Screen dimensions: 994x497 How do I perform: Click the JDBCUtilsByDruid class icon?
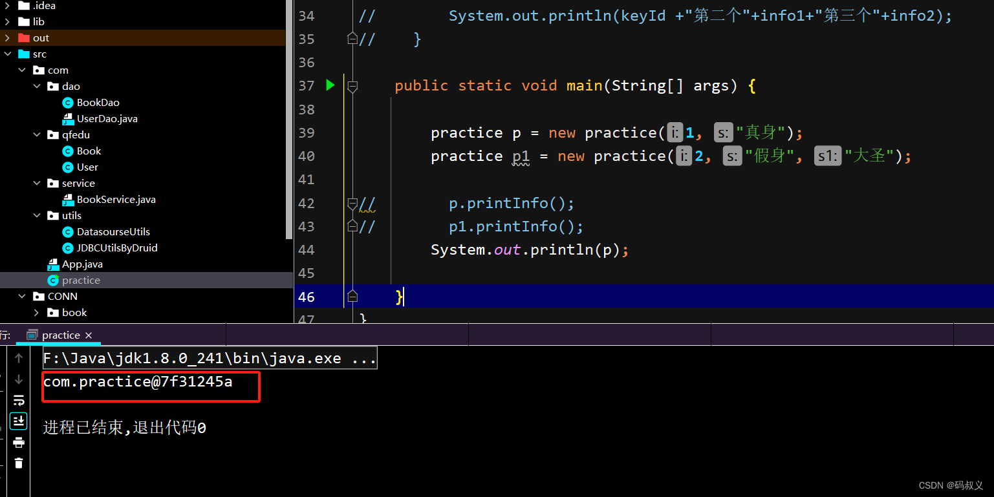(68, 248)
